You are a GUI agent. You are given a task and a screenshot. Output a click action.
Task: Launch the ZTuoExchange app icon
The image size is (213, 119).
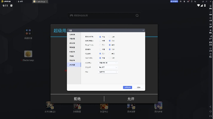(x=28, y=54)
